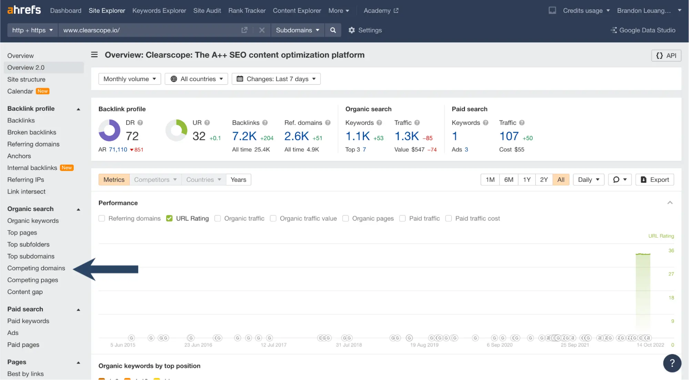Click the Export button
The image size is (689, 380).
coord(654,180)
